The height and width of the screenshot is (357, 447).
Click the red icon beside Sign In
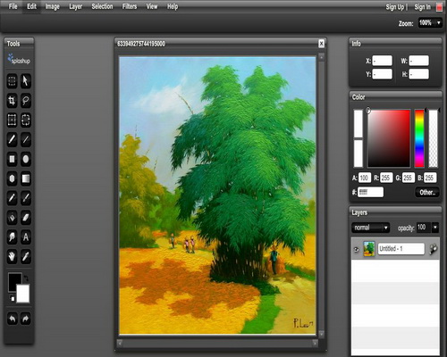point(439,7)
